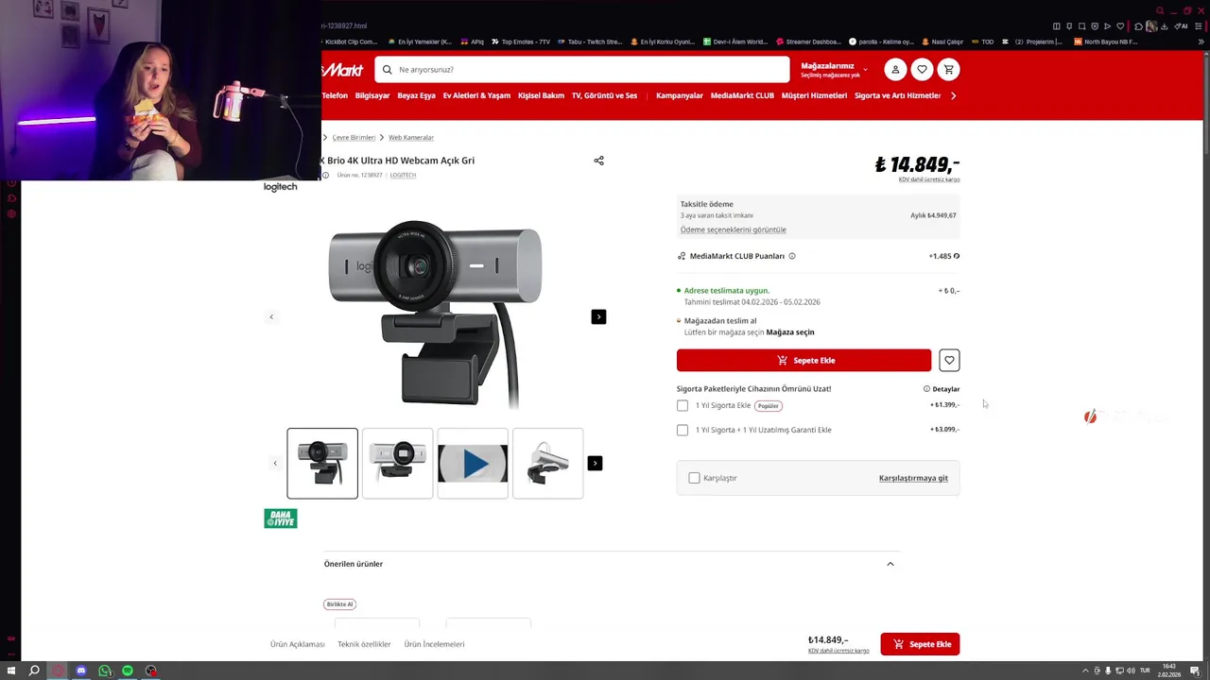Screen dimensions: 1210x680
Task: Click the main red Sepete Ekle button
Action: point(804,360)
